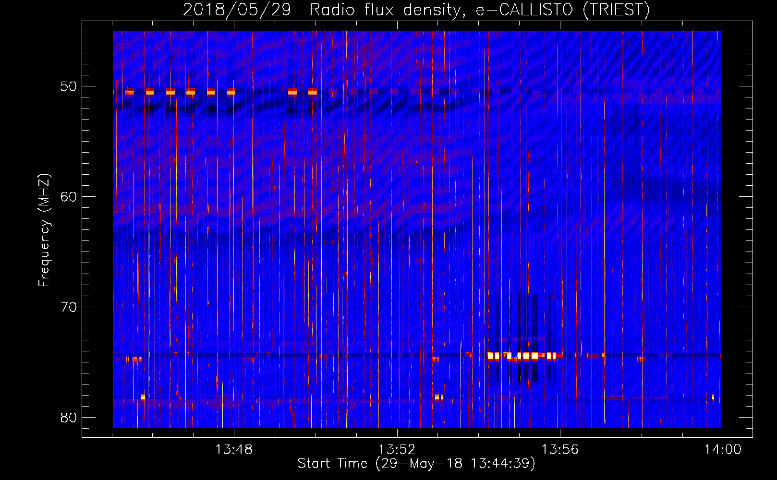
Task: Click the date "2018/05/29" in the title
Action: [x=237, y=10]
